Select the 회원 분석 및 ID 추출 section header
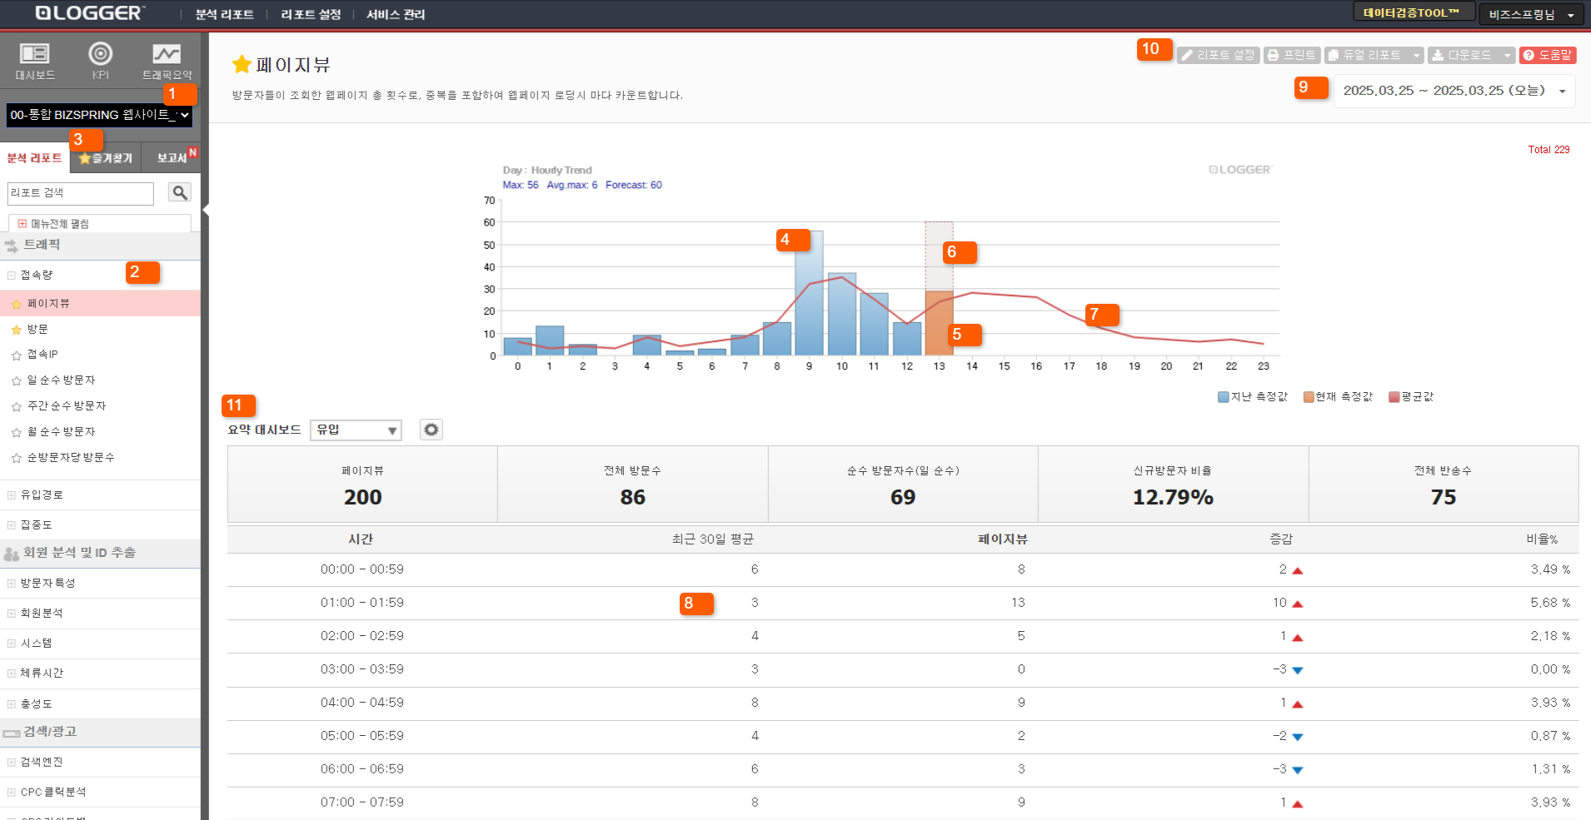This screenshot has height=820, width=1591. (x=100, y=553)
